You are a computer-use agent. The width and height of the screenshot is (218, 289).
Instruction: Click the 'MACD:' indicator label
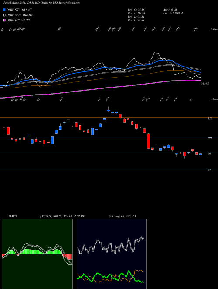[13, 216]
